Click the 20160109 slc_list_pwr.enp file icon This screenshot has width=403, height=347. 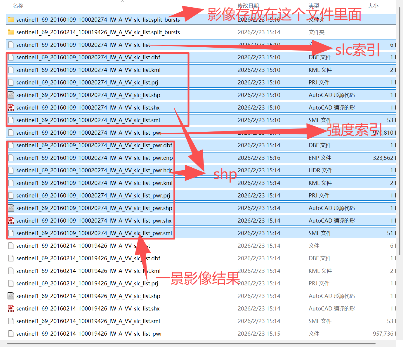tap(11, 158)
